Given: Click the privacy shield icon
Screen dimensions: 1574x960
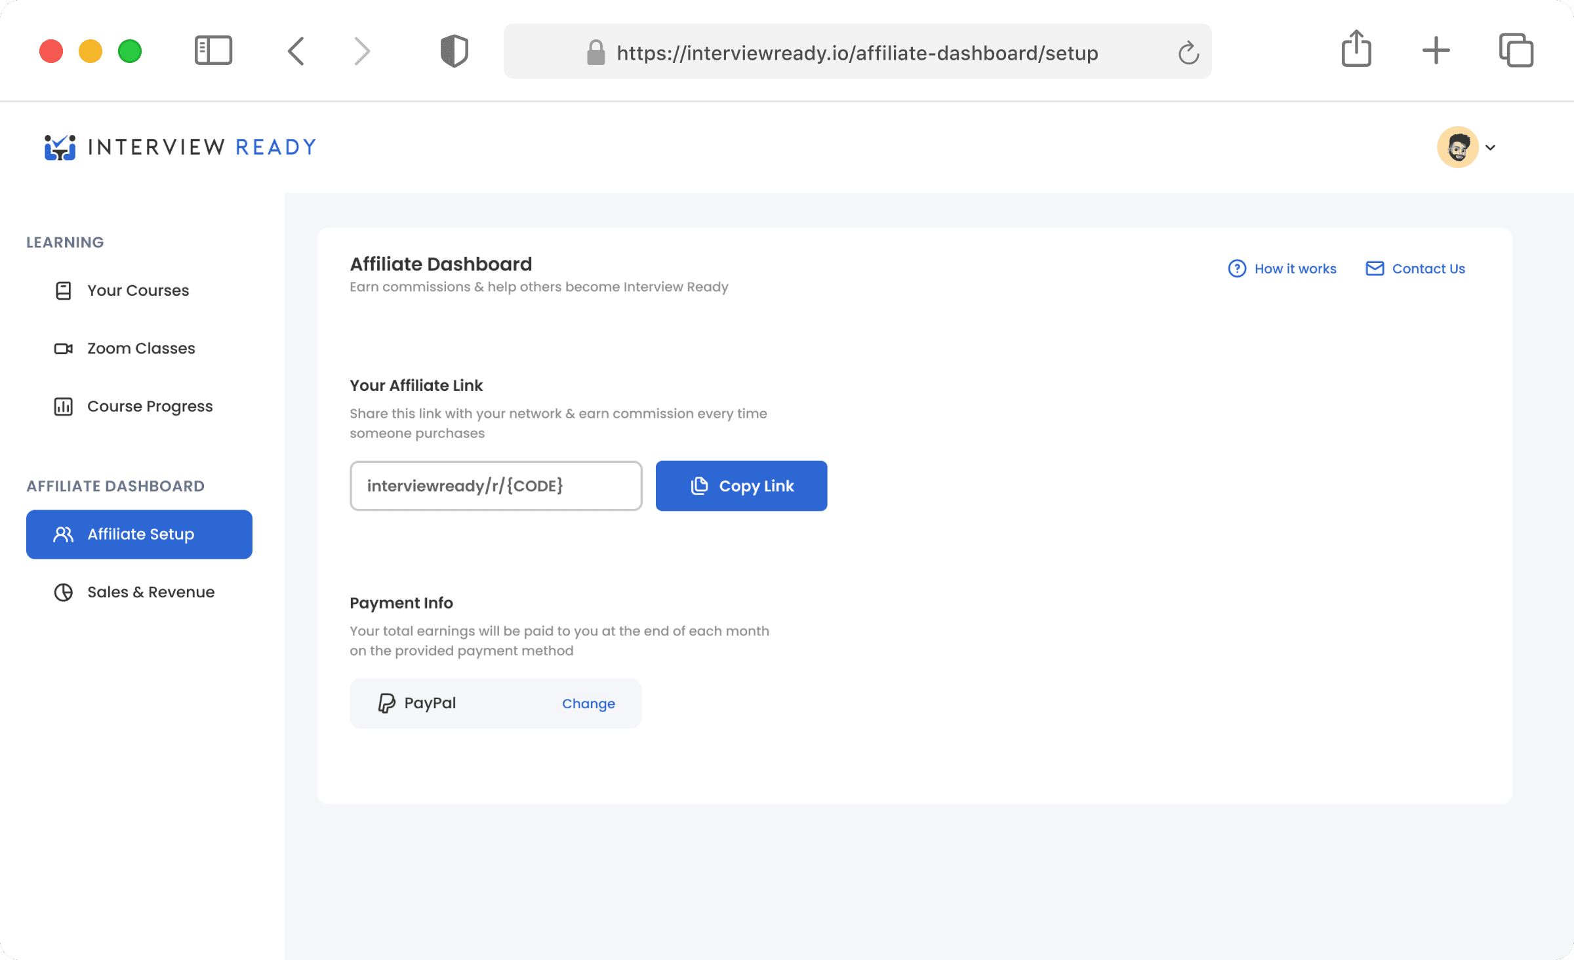Looking at the screenshot, I should 454,51.
